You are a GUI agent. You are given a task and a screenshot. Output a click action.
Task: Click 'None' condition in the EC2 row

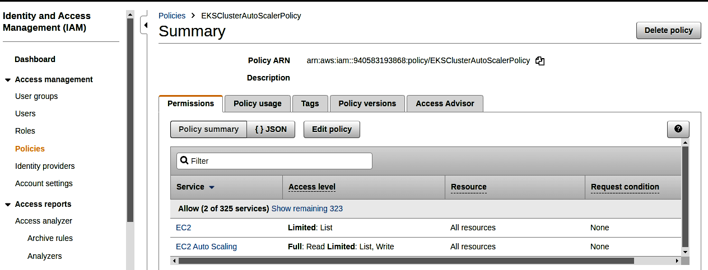click(599, 228)
